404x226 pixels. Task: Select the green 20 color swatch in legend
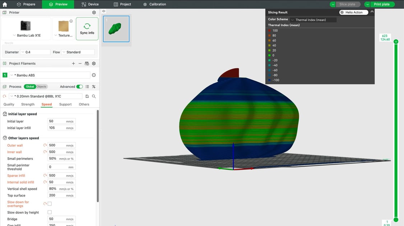[270, 50]
